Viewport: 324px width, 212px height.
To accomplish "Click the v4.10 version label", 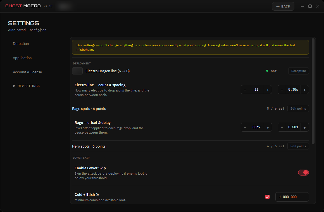I will point(48,6).
